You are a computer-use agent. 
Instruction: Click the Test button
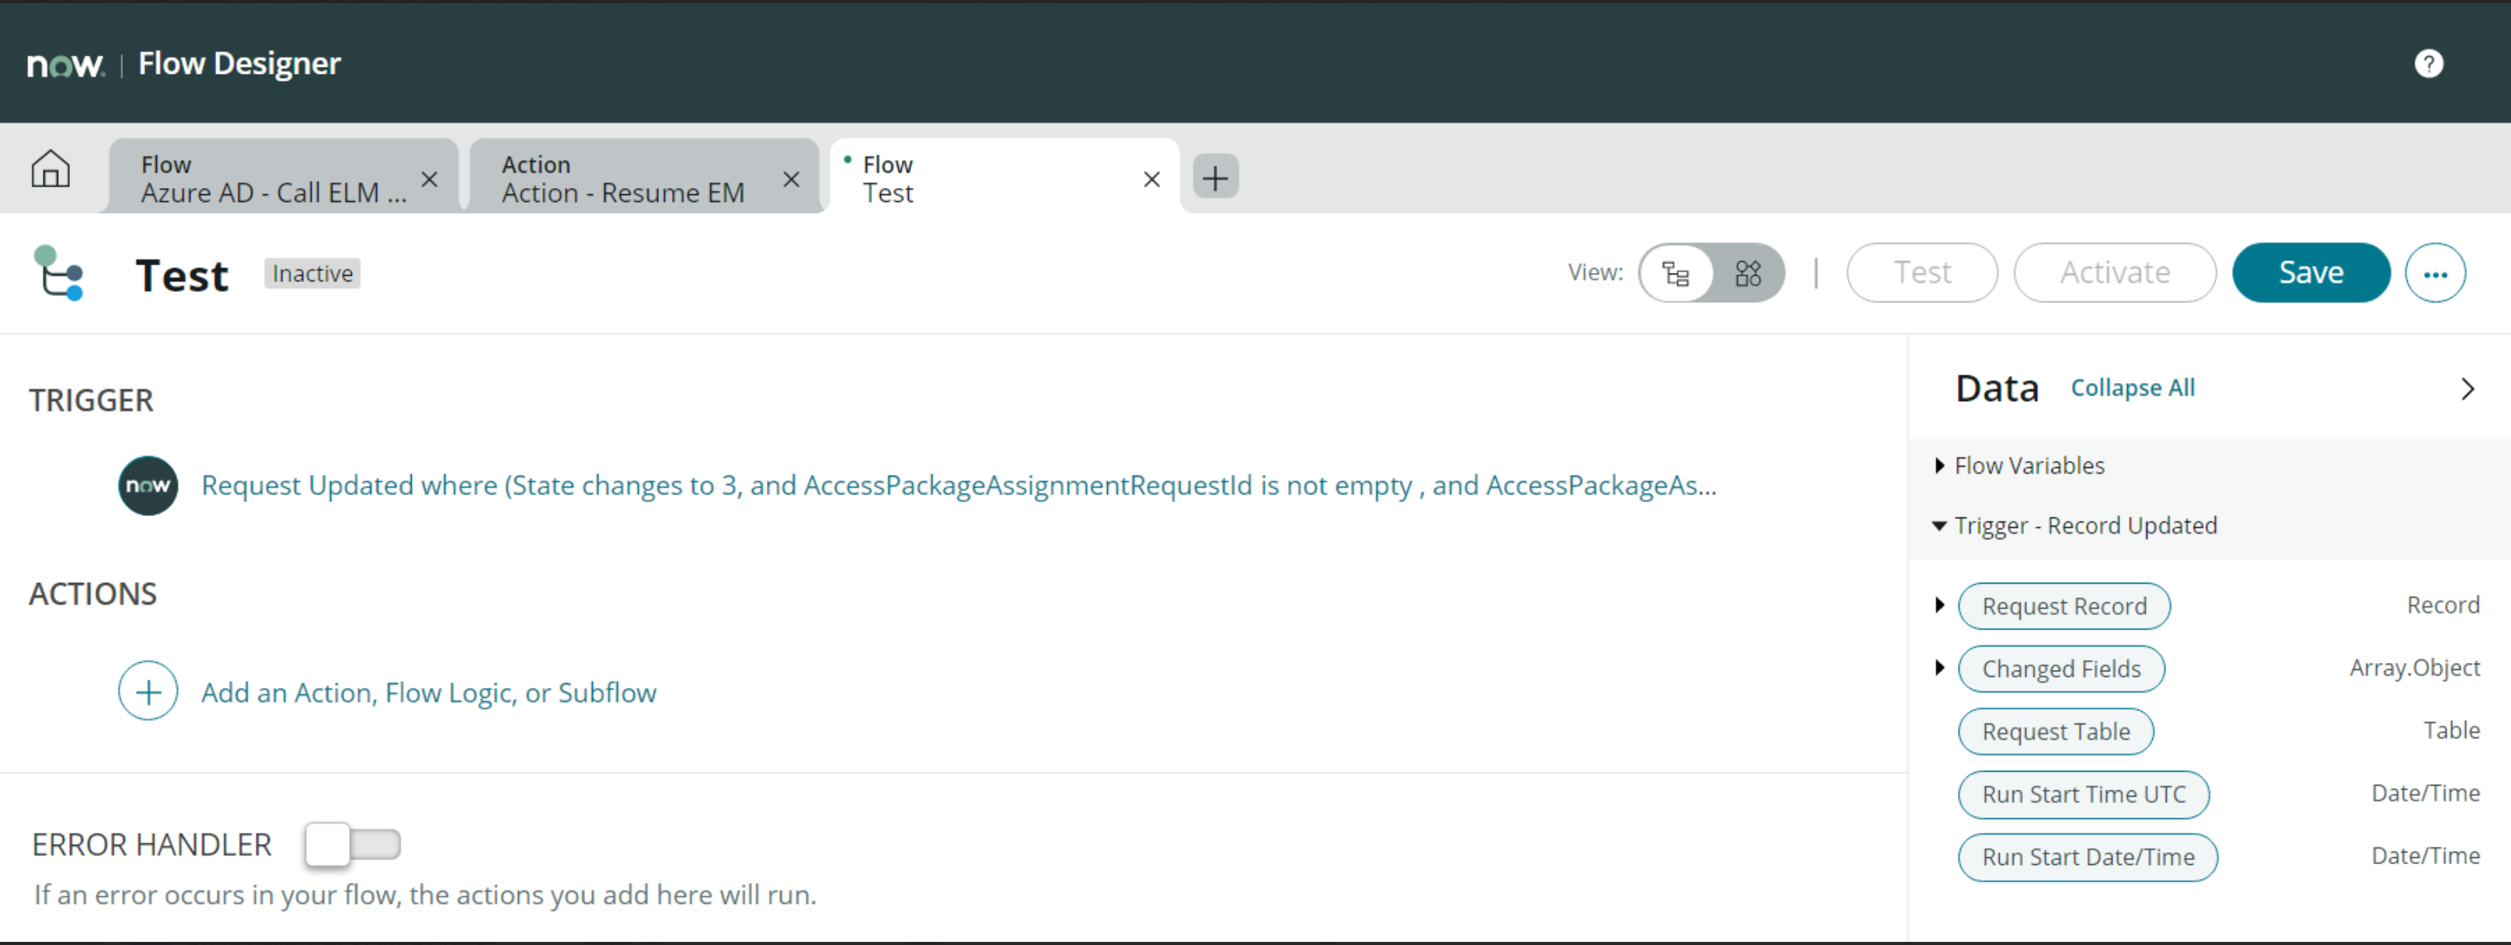pyautogui.click(x=1921, y=273)
